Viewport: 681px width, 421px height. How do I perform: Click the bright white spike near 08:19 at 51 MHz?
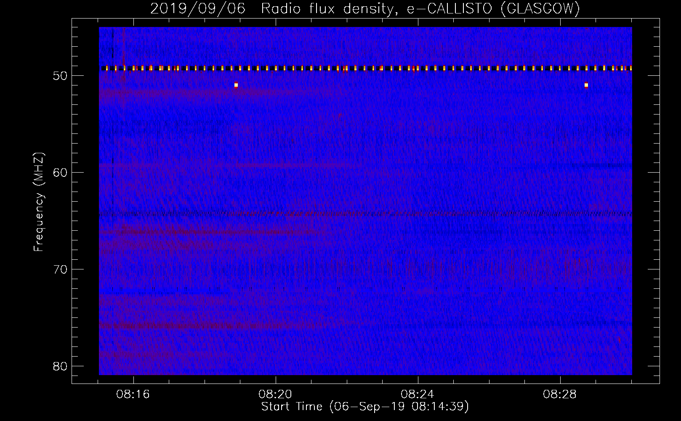pos(236,85)
